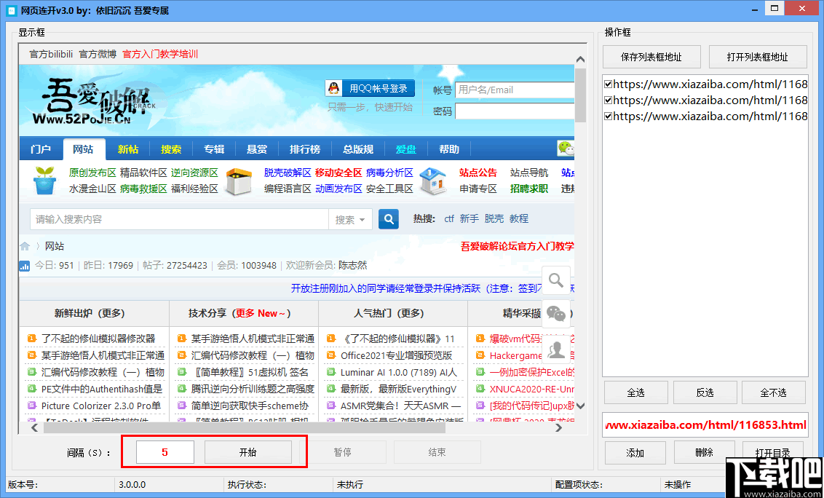Click the 保存列表框地址 button
The width and height of the screenshot is (824, 498).
pyautogui.click(x=651, y=57)
